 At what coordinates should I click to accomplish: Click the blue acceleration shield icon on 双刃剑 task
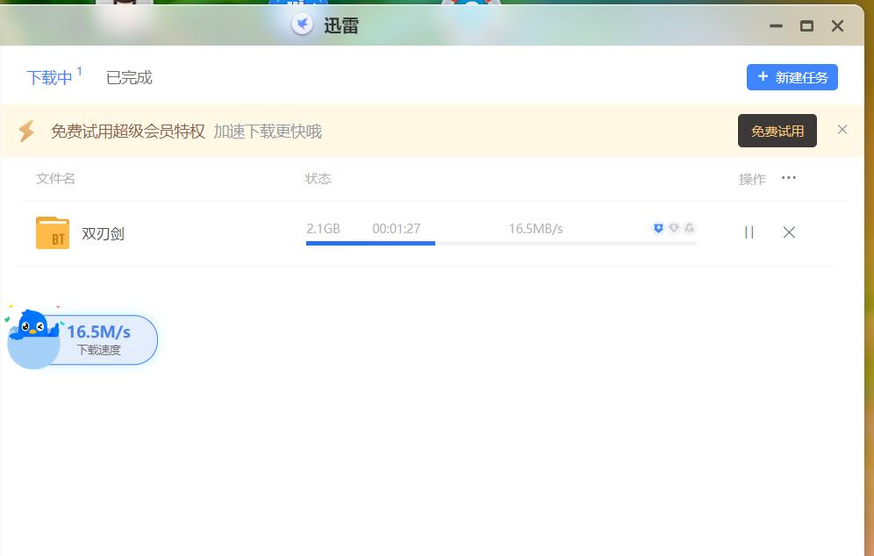tap(658, 228)
